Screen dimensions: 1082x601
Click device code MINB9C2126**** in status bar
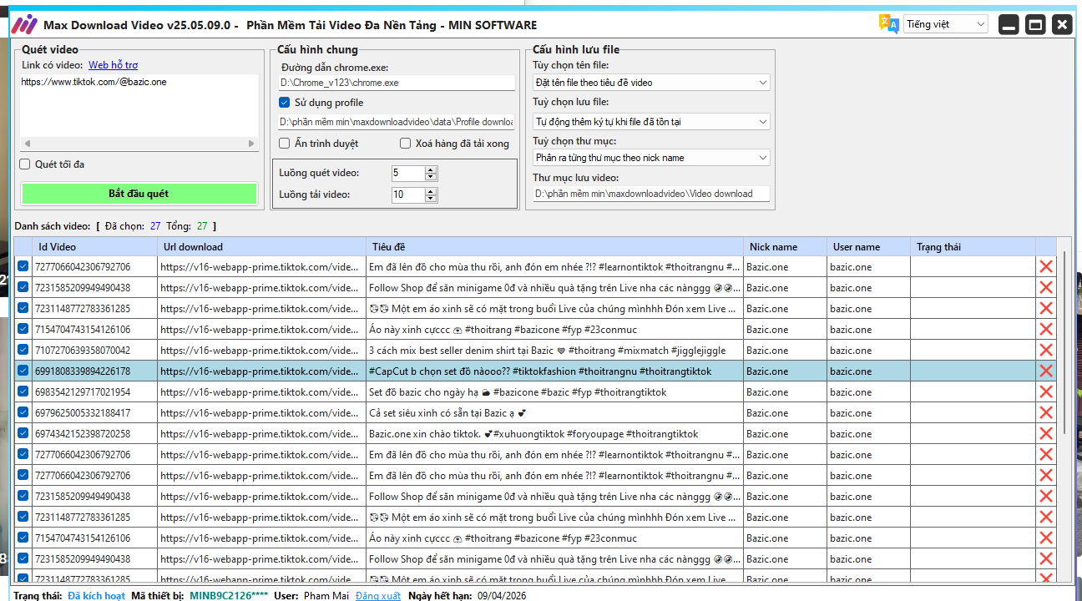click(229, 596)
